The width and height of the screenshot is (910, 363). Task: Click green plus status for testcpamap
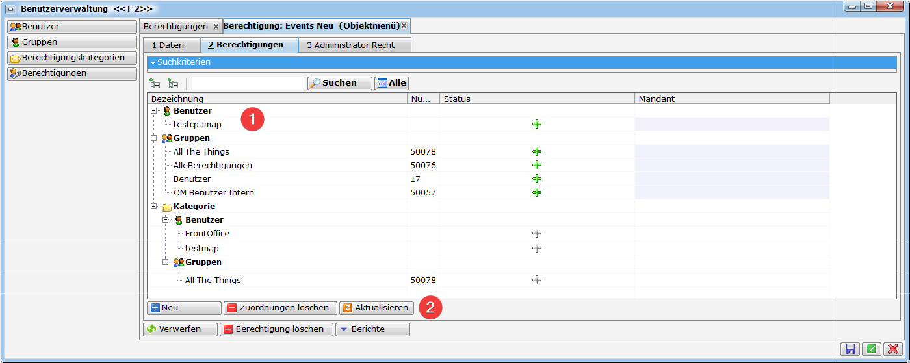(536, 124)
